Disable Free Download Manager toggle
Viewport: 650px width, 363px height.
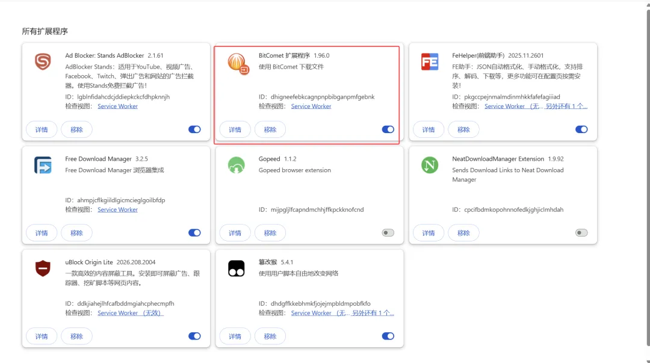tap(194, 233)
